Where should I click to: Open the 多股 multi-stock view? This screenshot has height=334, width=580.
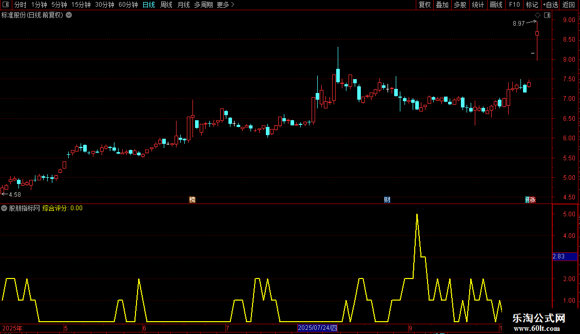click(460, 5)
